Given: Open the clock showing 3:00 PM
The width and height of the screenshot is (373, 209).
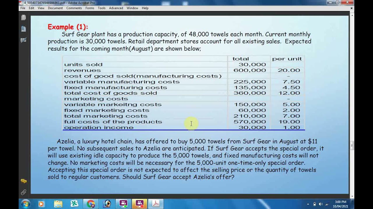Looking at the screenshot, I should (340, 204).
